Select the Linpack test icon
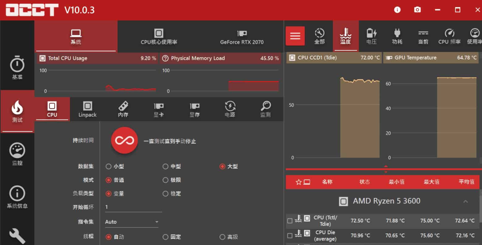The width and height of the screenshot is (482, 245). coord(87,109)
